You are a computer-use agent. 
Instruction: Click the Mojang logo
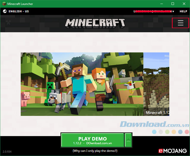(x=173, y=151)
